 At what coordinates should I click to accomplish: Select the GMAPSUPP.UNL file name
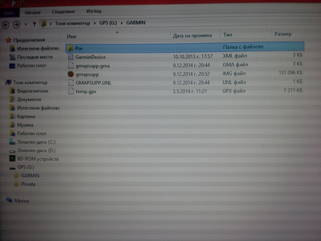point(93,83)
